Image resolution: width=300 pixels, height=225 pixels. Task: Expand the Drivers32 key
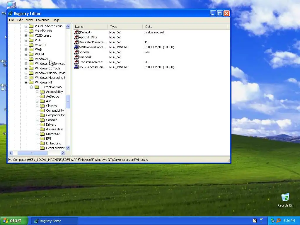pos(37,134)
